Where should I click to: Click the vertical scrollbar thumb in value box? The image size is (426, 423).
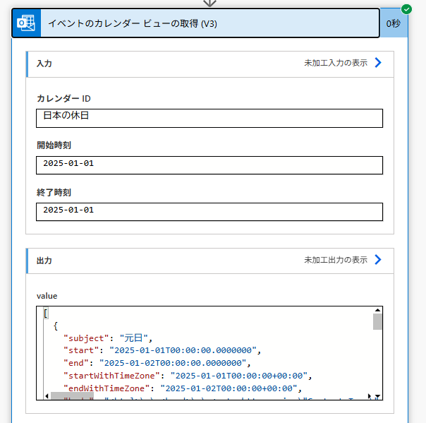coord(377,321)
